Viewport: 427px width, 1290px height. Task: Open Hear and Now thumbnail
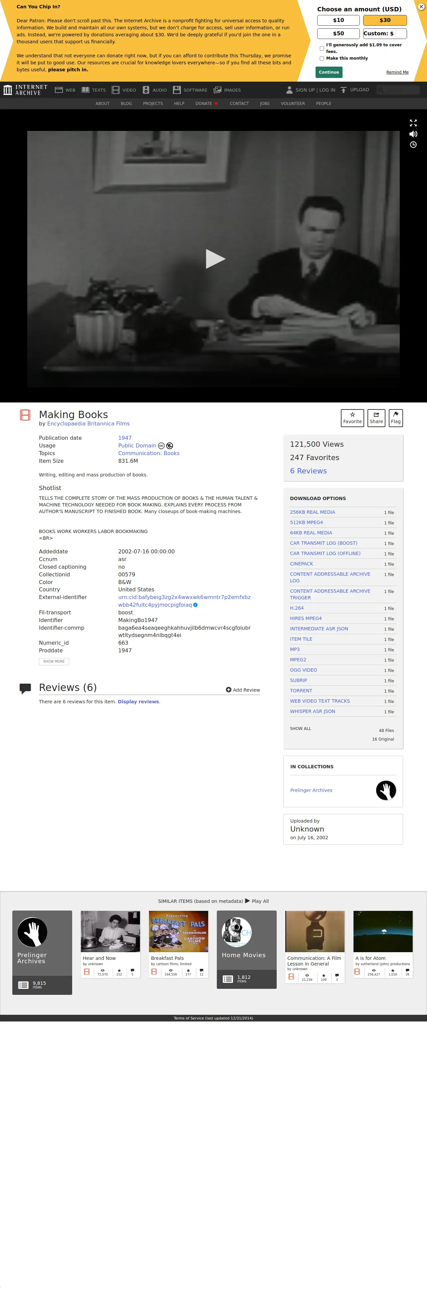pos(110,932)
